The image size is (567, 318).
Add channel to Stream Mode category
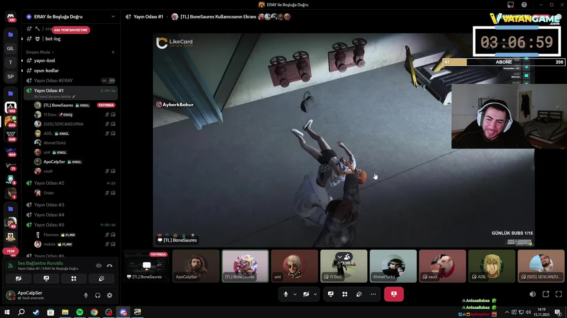pos(113,52)
